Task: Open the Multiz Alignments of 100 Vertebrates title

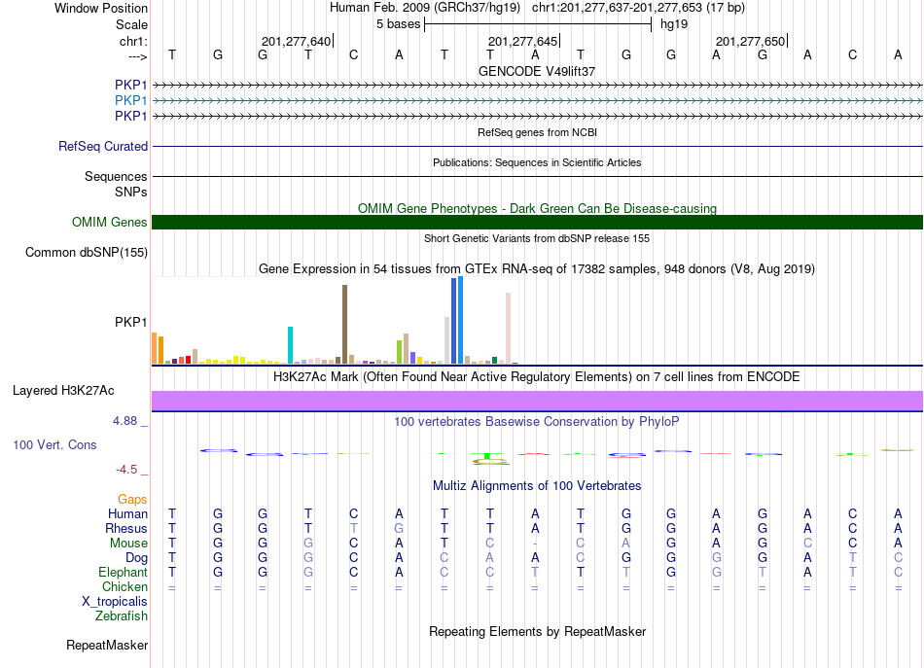Action: [537, 486]
